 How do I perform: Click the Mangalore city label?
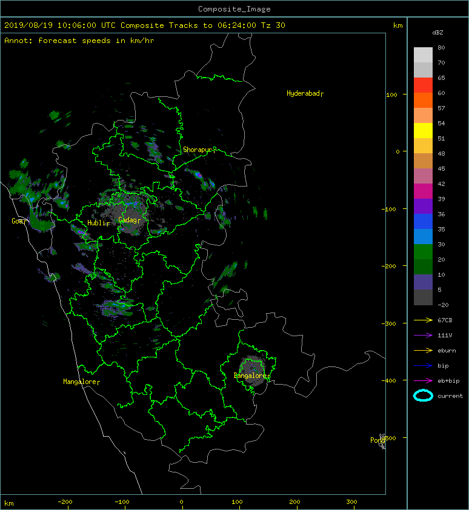tap(81, 382)
